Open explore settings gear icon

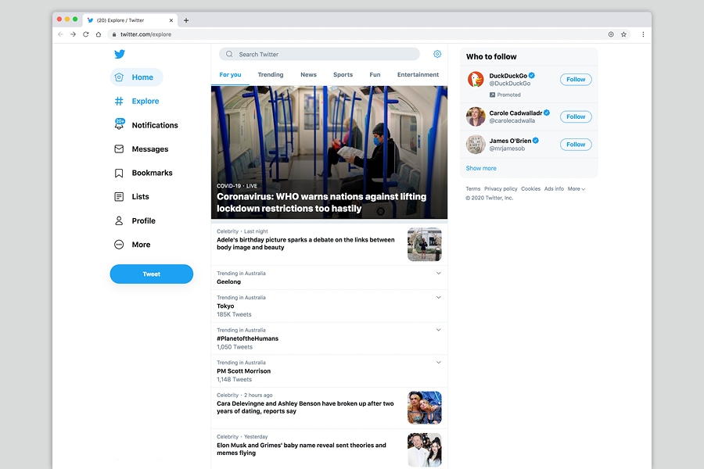437,54
